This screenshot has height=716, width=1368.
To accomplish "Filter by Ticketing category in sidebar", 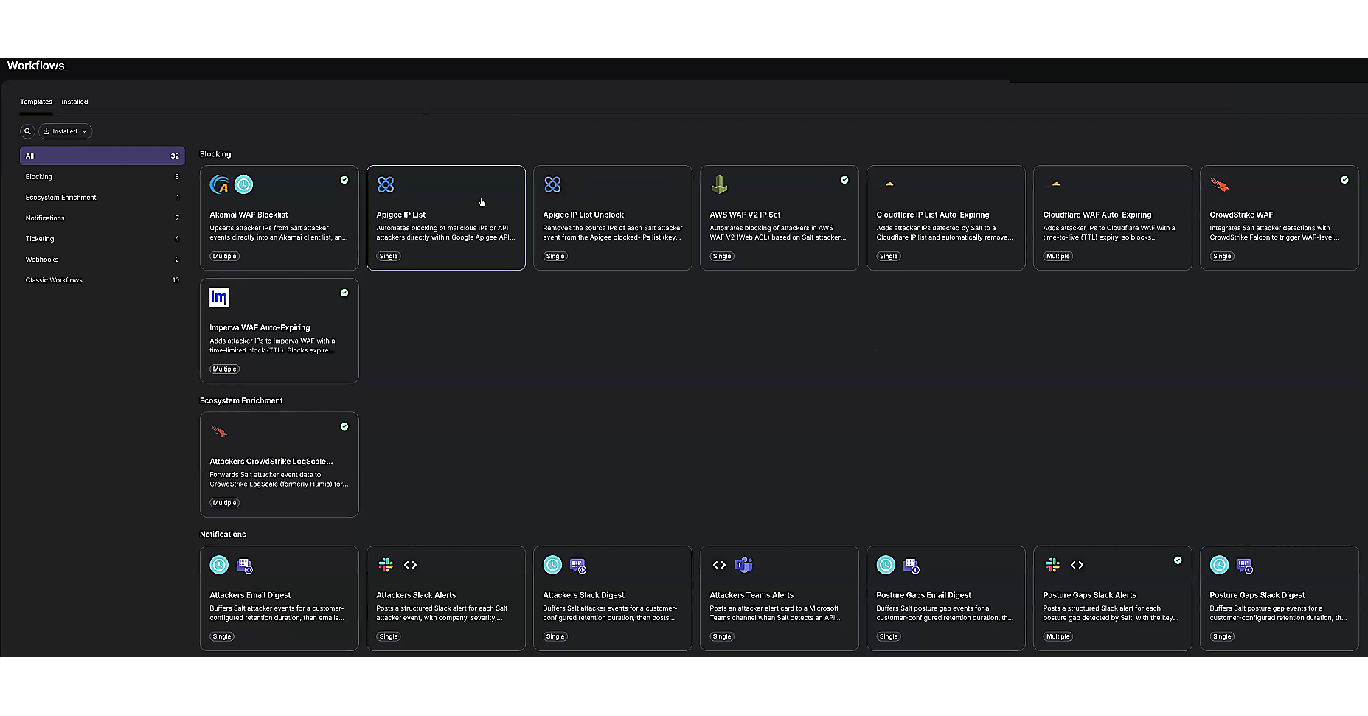I will 103,239.
